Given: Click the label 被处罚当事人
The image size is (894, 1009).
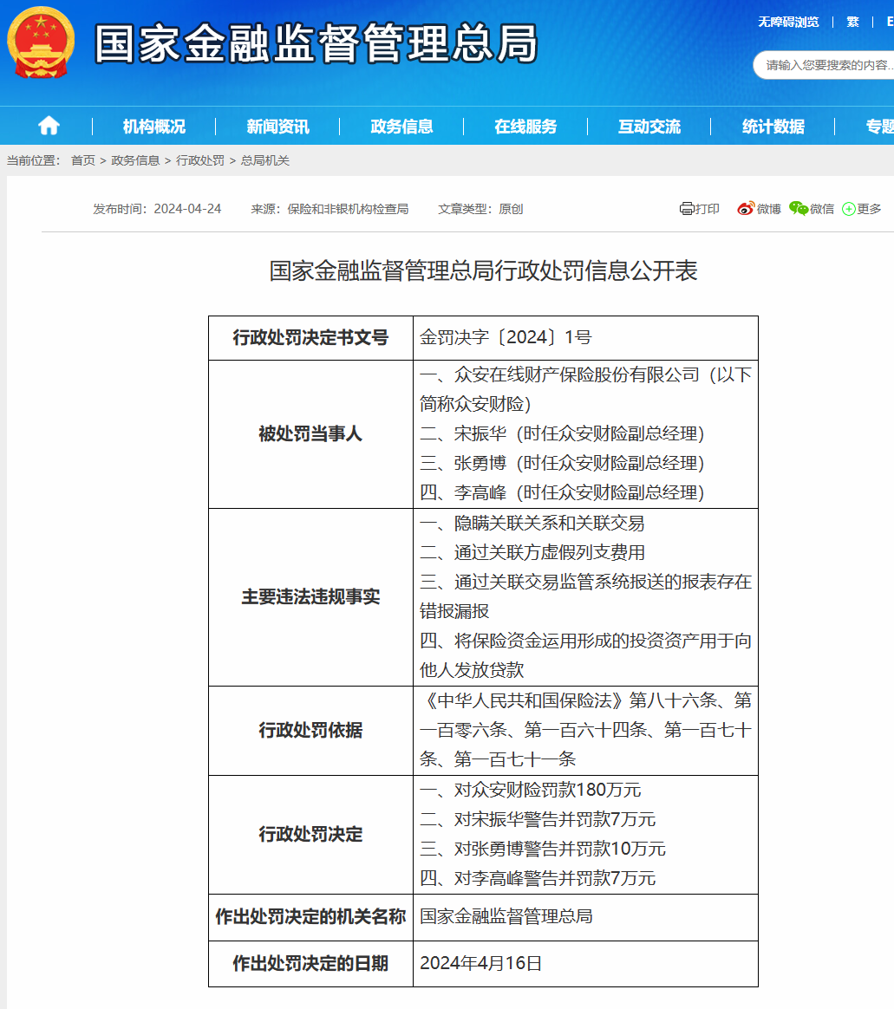Looking at the screenshot, I should tap(311, 433).
